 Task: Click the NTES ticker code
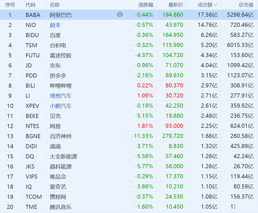[32, 126]
